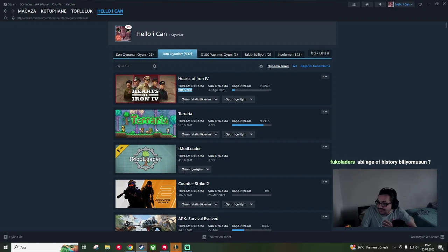Open the Xbox app from the taskbar

click(153, 247)
